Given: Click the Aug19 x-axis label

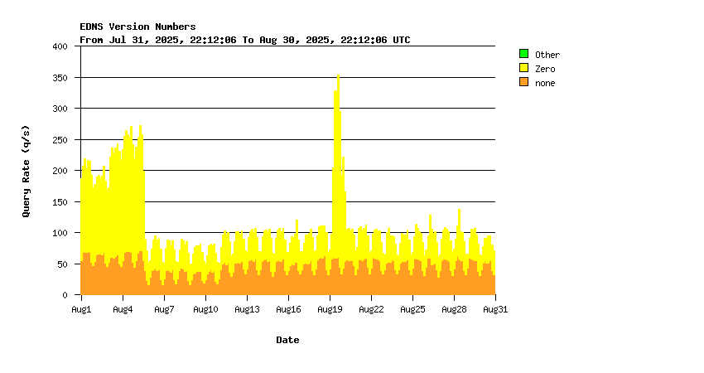Looking at the screenshot, I should tap(330, 310).
